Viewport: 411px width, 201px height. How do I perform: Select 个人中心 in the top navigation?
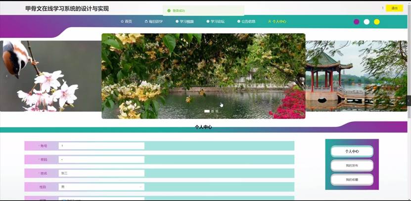click(277, 21)
